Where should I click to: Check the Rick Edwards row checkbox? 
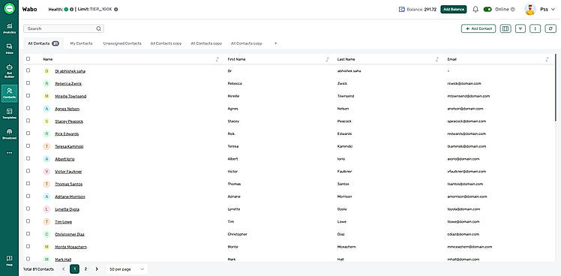(28, 133)
